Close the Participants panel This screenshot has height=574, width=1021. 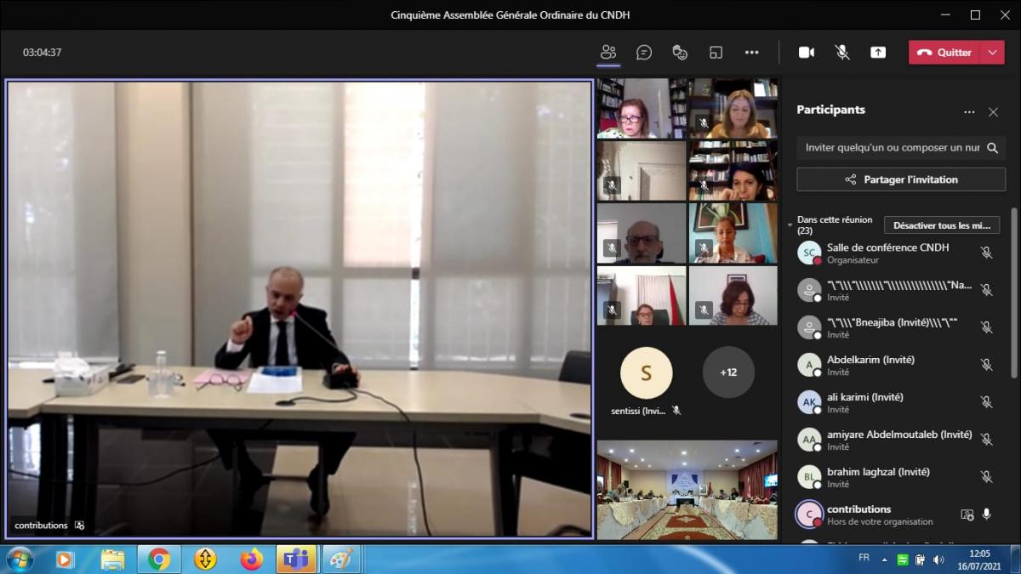tap(993, 112)
